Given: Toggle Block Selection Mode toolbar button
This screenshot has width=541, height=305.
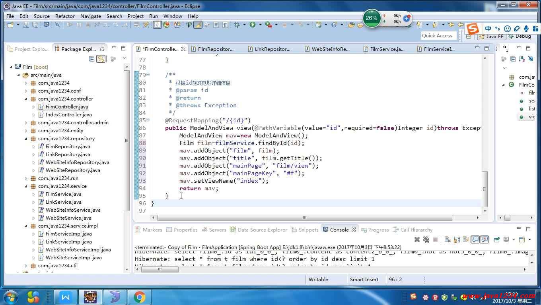Looking at the screenshot, I should (216, 25).
